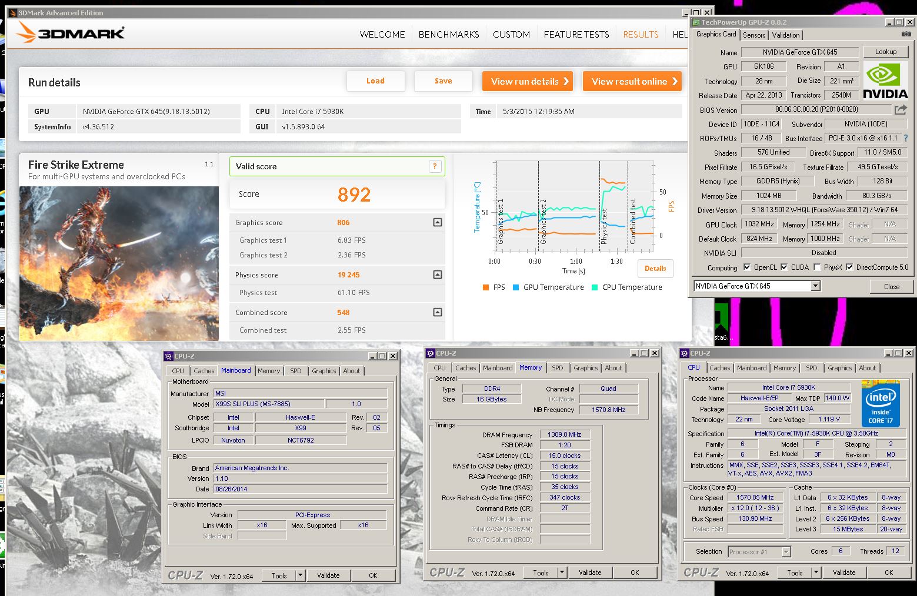
Task: Switch to the Sensors tab in GPU-Z
Action: tap(754, 35)
